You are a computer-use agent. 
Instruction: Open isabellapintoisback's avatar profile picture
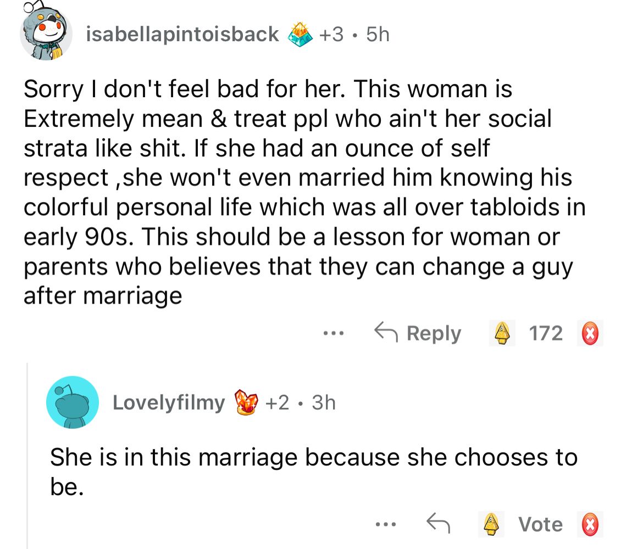(46, 33)
